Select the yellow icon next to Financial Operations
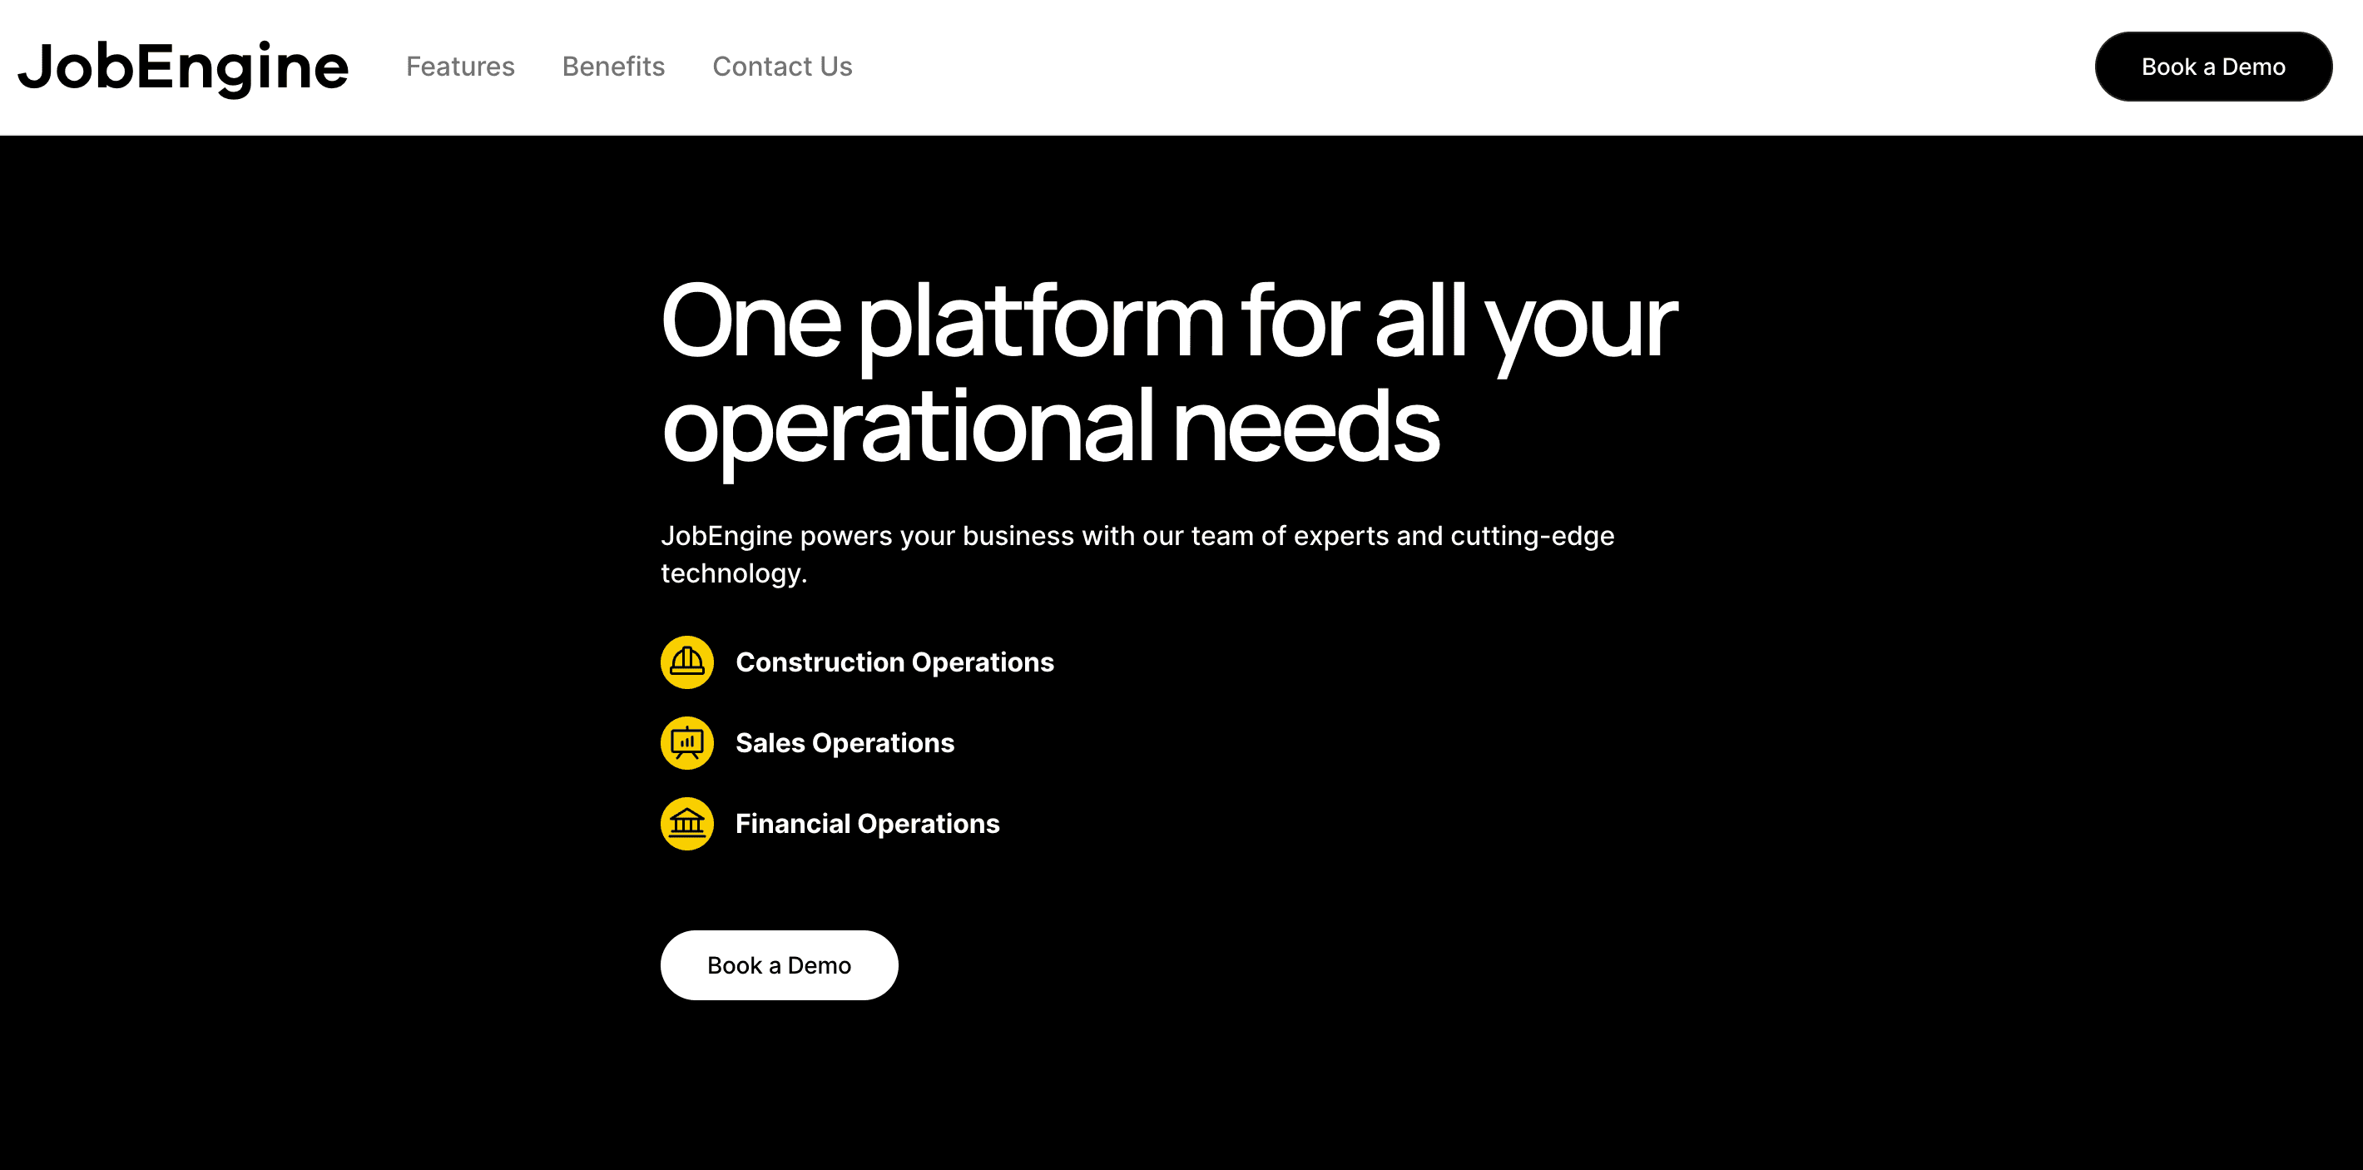This screenshot has height=1170, width=2363. [687, 823]
